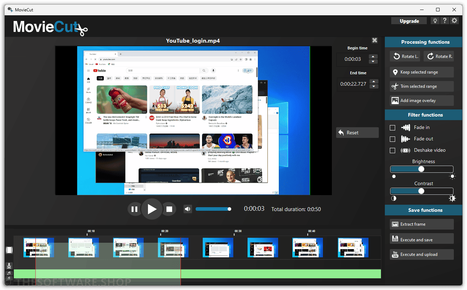Click the Begin time field 0:00:03

352,59
